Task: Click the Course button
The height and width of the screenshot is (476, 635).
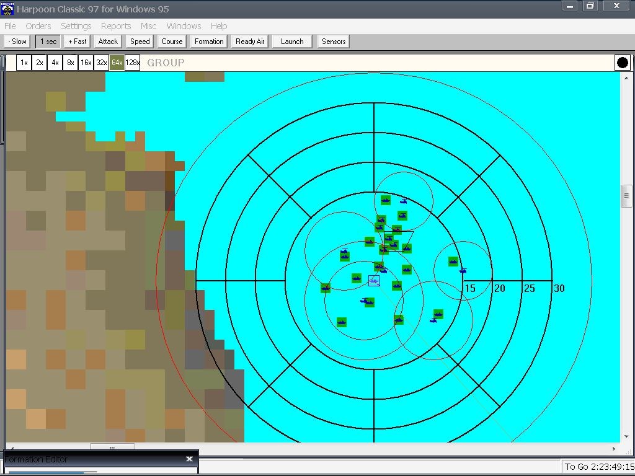Action: point(172,42)
